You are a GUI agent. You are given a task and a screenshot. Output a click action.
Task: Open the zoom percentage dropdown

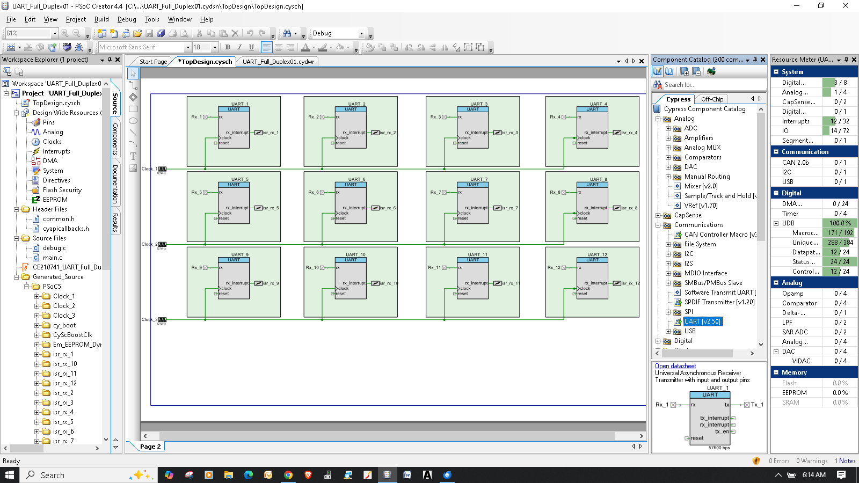pos(54,33)
